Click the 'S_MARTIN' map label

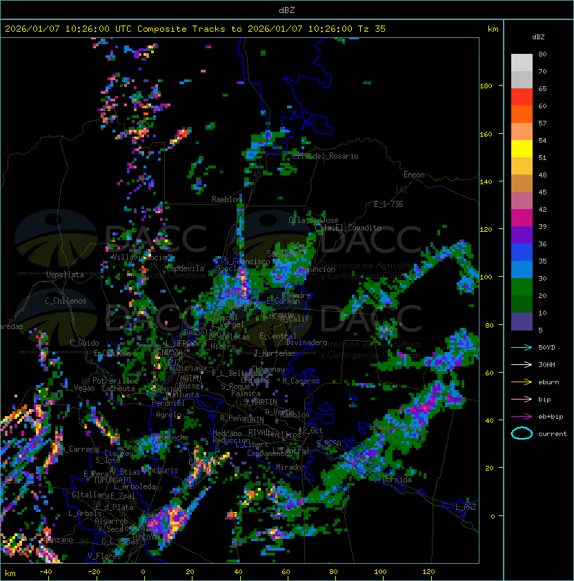tap(260, 402)
